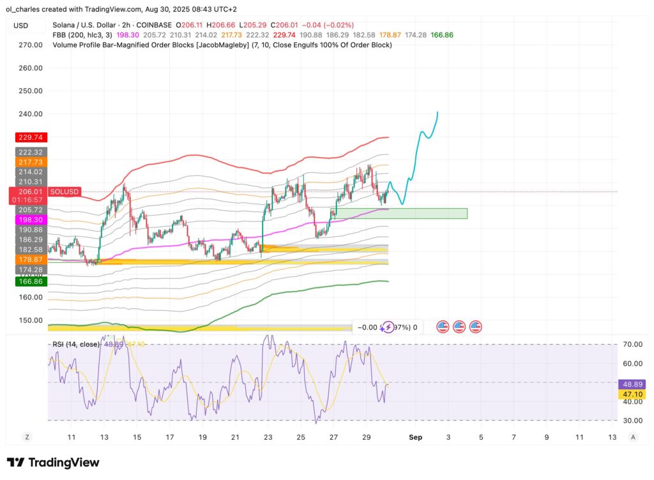
Task: Click the leftmost US flag economic event icon
Action: (442, 327)
